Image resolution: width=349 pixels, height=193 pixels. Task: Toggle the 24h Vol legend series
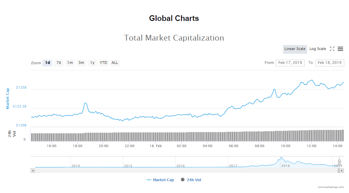pyautogui.click(x=191, y=180)
